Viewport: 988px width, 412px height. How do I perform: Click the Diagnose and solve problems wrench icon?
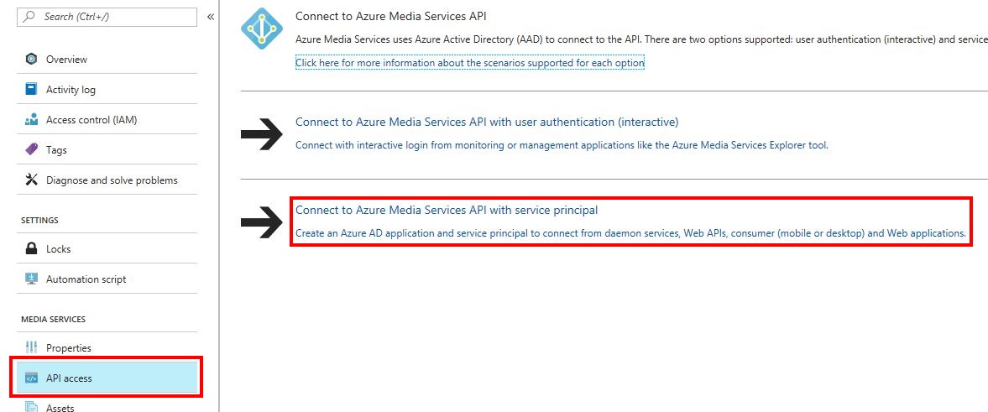31,180
